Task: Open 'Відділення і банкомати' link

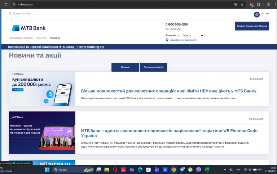Action: [183, 40]
